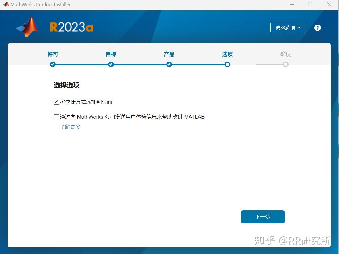The image size is (339, 254).
Task: Go back to the 产品 step
Action: 169,54
